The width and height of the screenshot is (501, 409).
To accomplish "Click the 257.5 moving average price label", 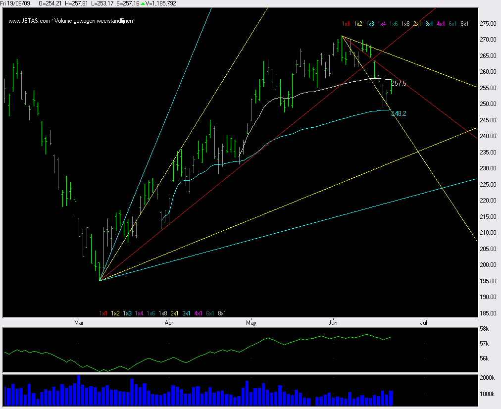I will 399,84.
